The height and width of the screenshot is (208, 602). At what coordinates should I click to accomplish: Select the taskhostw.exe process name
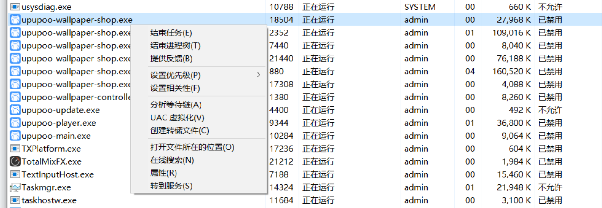(x=49, y=200)
